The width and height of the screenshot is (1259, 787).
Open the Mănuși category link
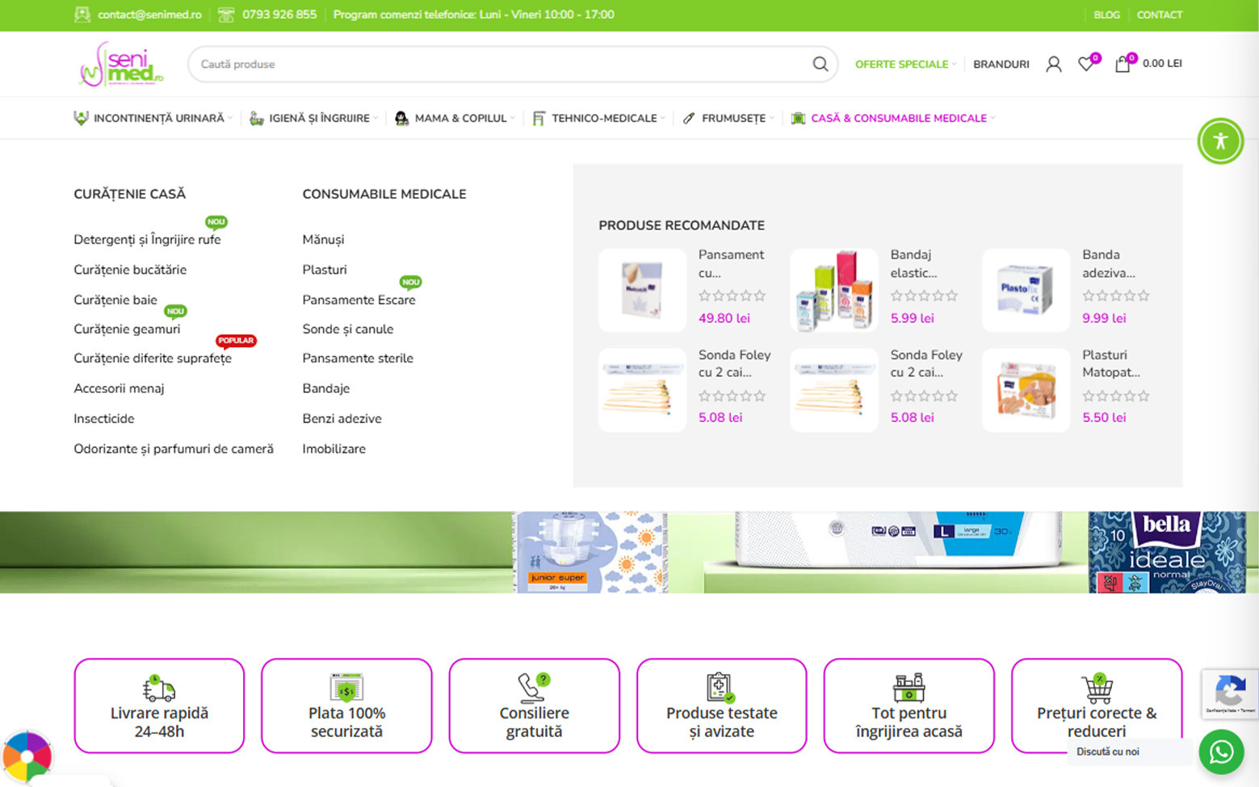[323, 240]
